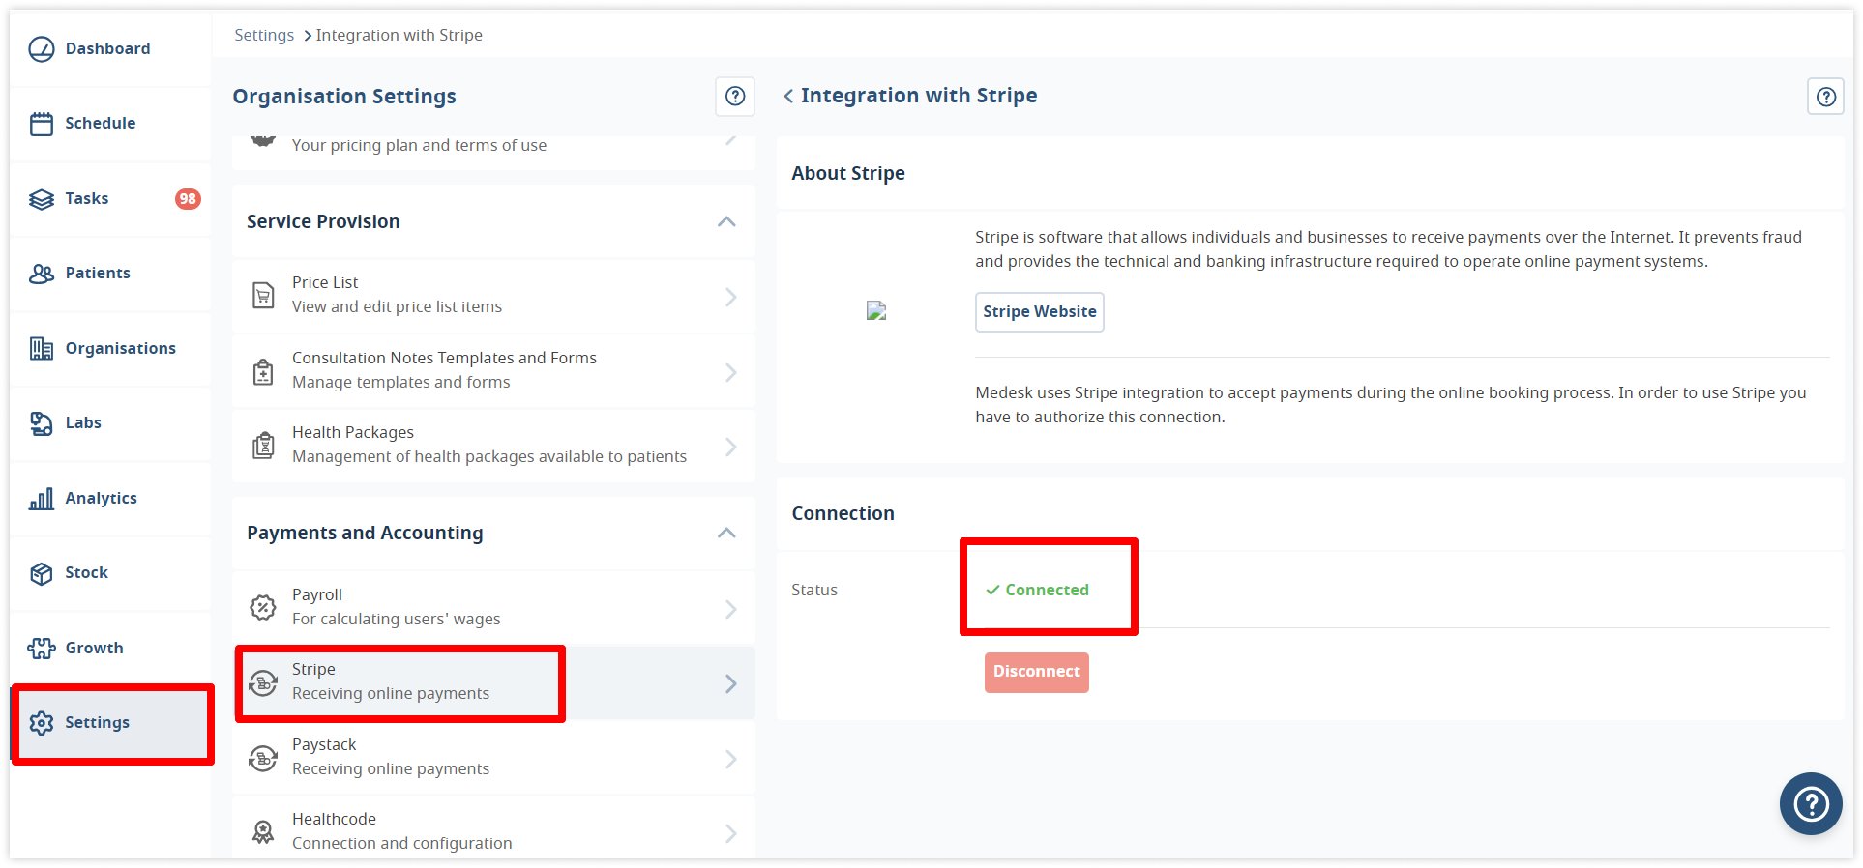Click the Payroll percent badge icon

[x=263, y=607]
